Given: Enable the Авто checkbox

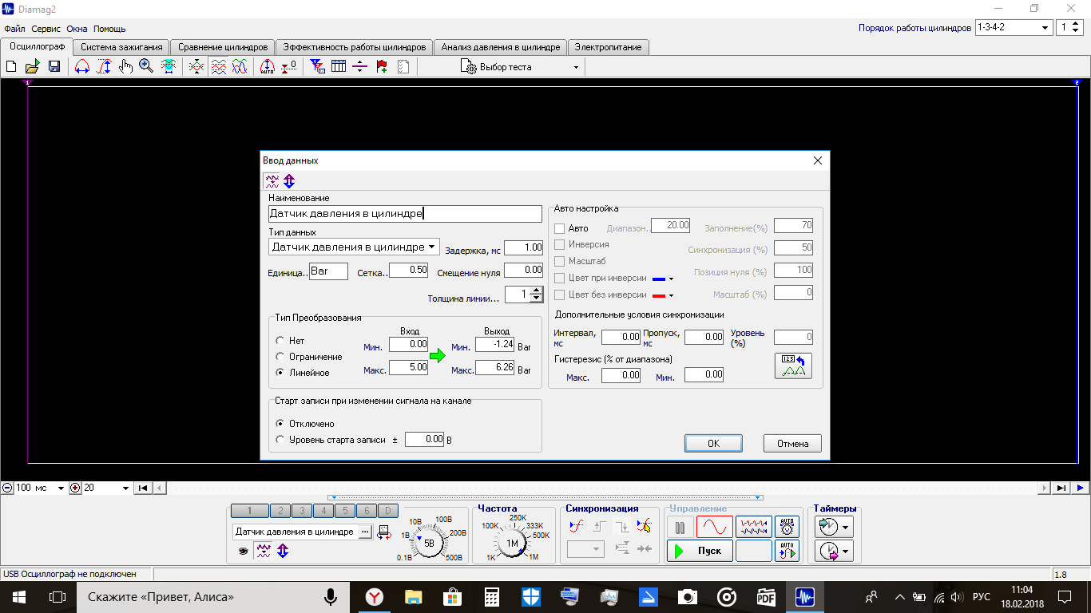Looking at the screenshot, I should click(x=559, y=229).
